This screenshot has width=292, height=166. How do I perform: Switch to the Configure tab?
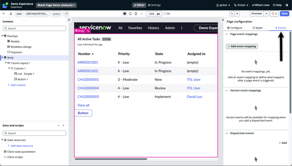(x=235, y=28)
